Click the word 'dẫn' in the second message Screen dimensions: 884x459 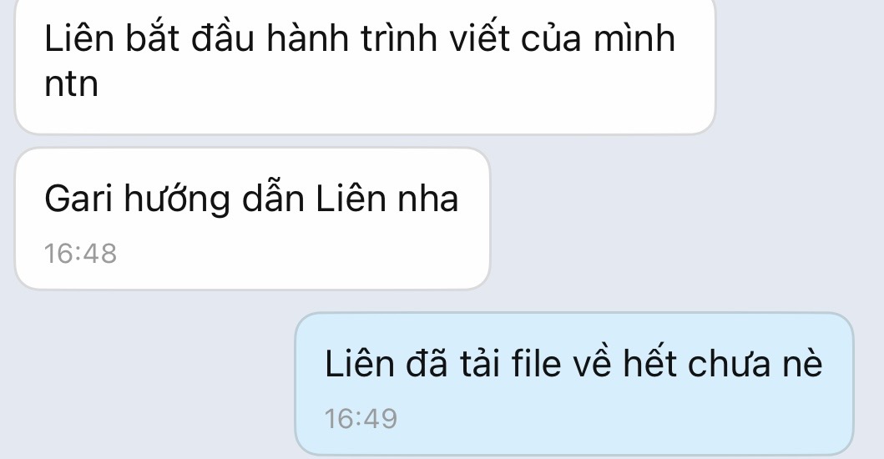click(273, 199)
